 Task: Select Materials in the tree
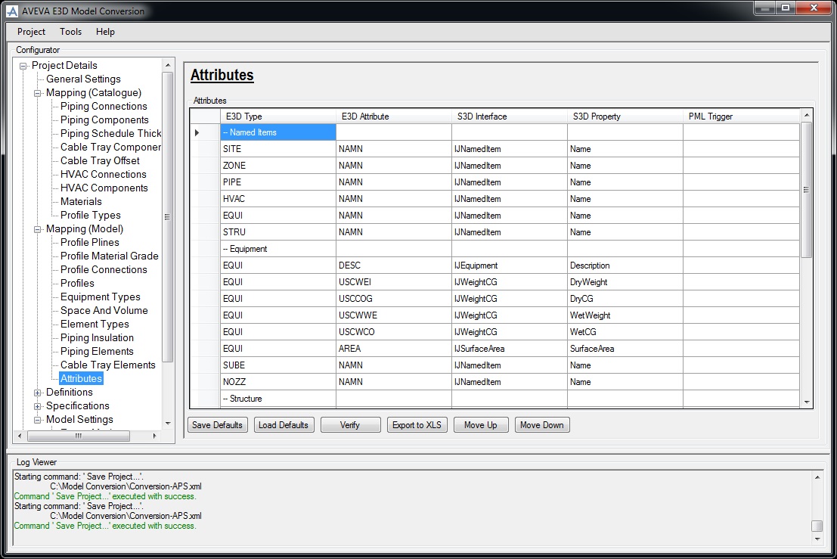81,201
